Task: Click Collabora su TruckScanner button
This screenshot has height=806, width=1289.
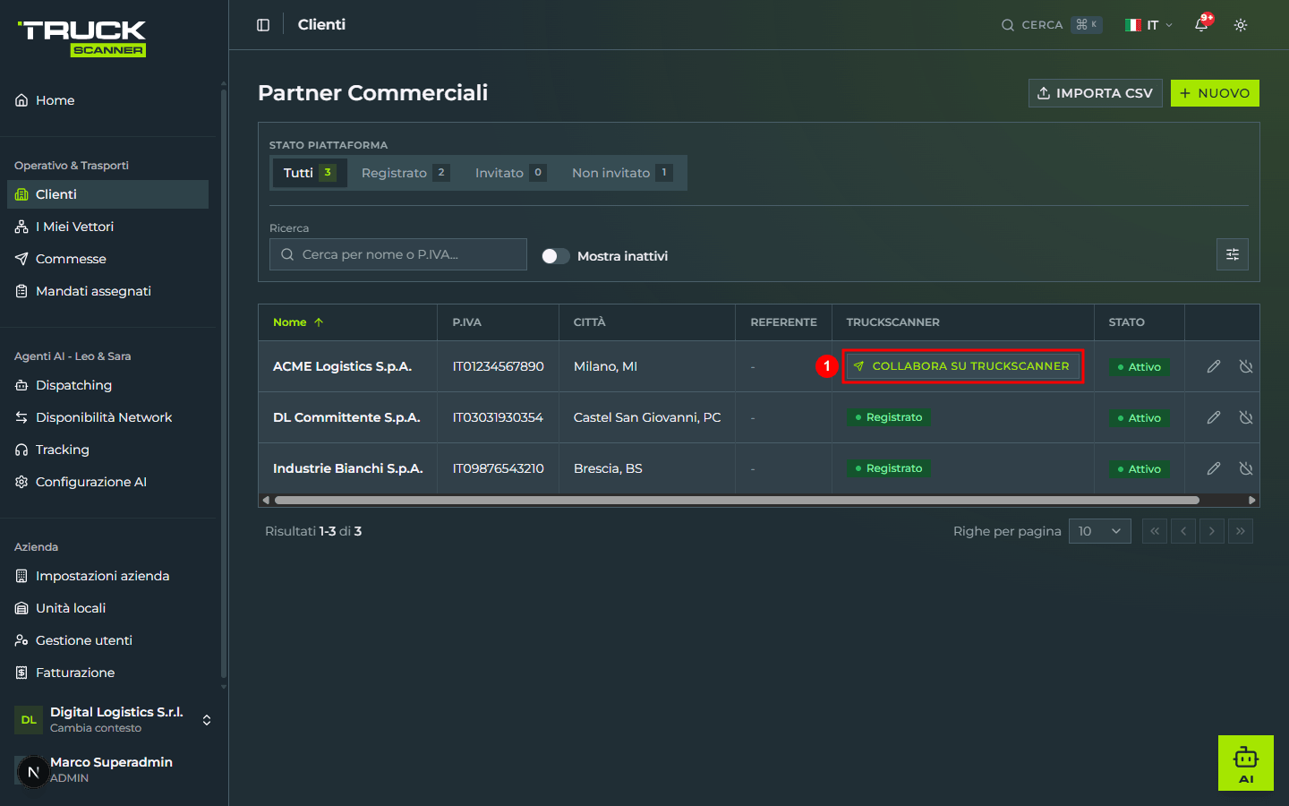Action: click(x=962, y=366)
